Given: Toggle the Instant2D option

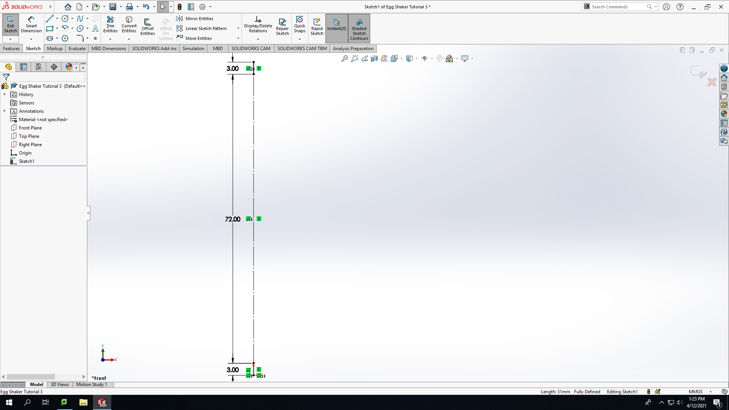Looking at the screenshot, I should 337,25.
